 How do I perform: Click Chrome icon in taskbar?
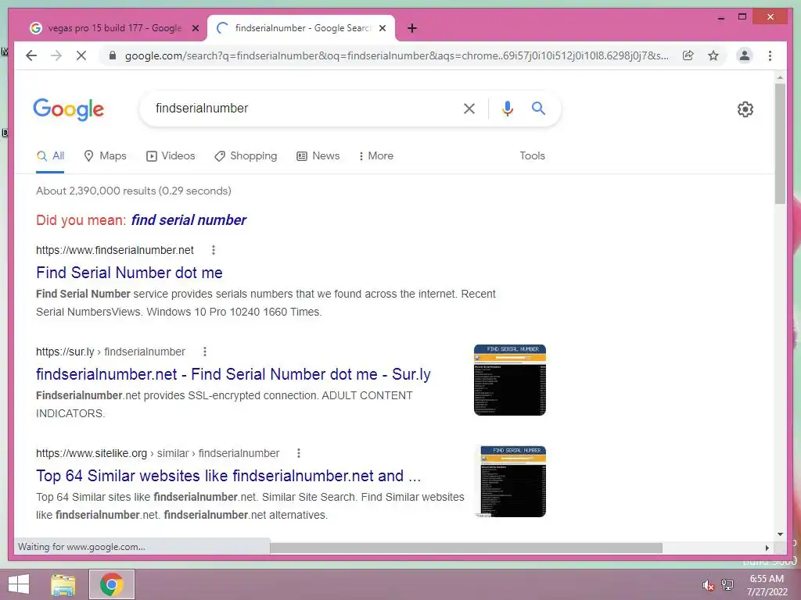point(112,584)
